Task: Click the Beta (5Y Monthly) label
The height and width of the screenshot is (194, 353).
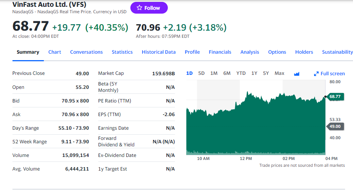Action: (x=108, y=87)
